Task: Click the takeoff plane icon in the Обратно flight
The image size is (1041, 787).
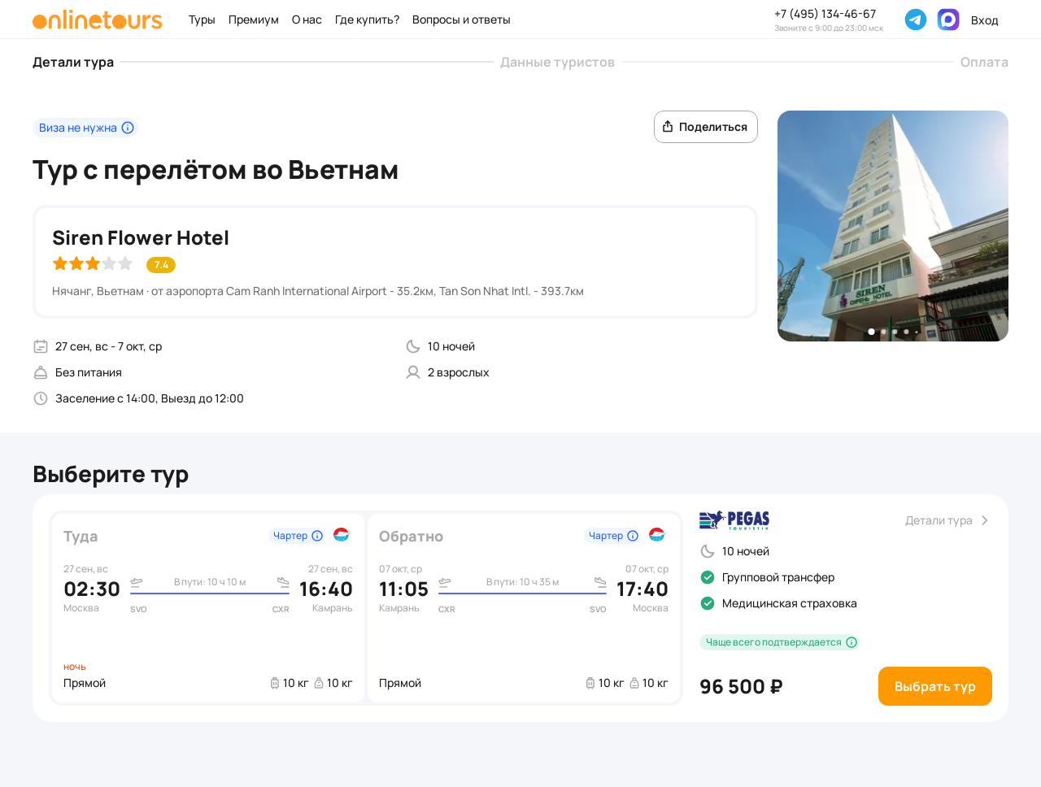Action: pos(445,582)
